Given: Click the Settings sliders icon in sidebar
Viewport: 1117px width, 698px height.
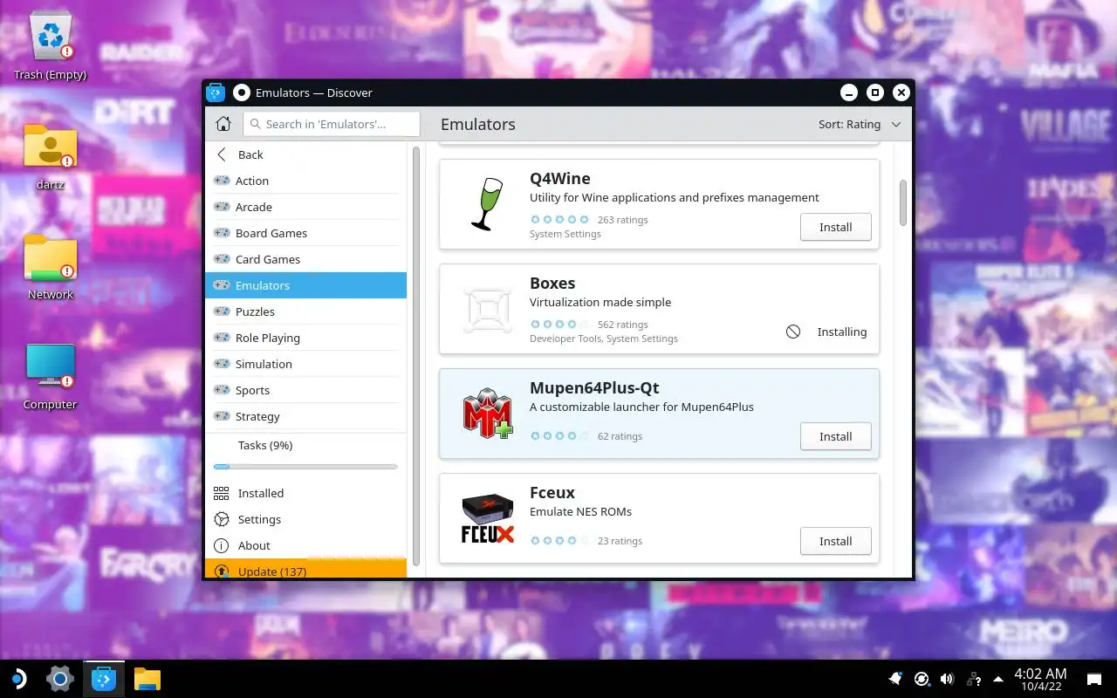Looking at the screenshot, I should pos(222,519).
